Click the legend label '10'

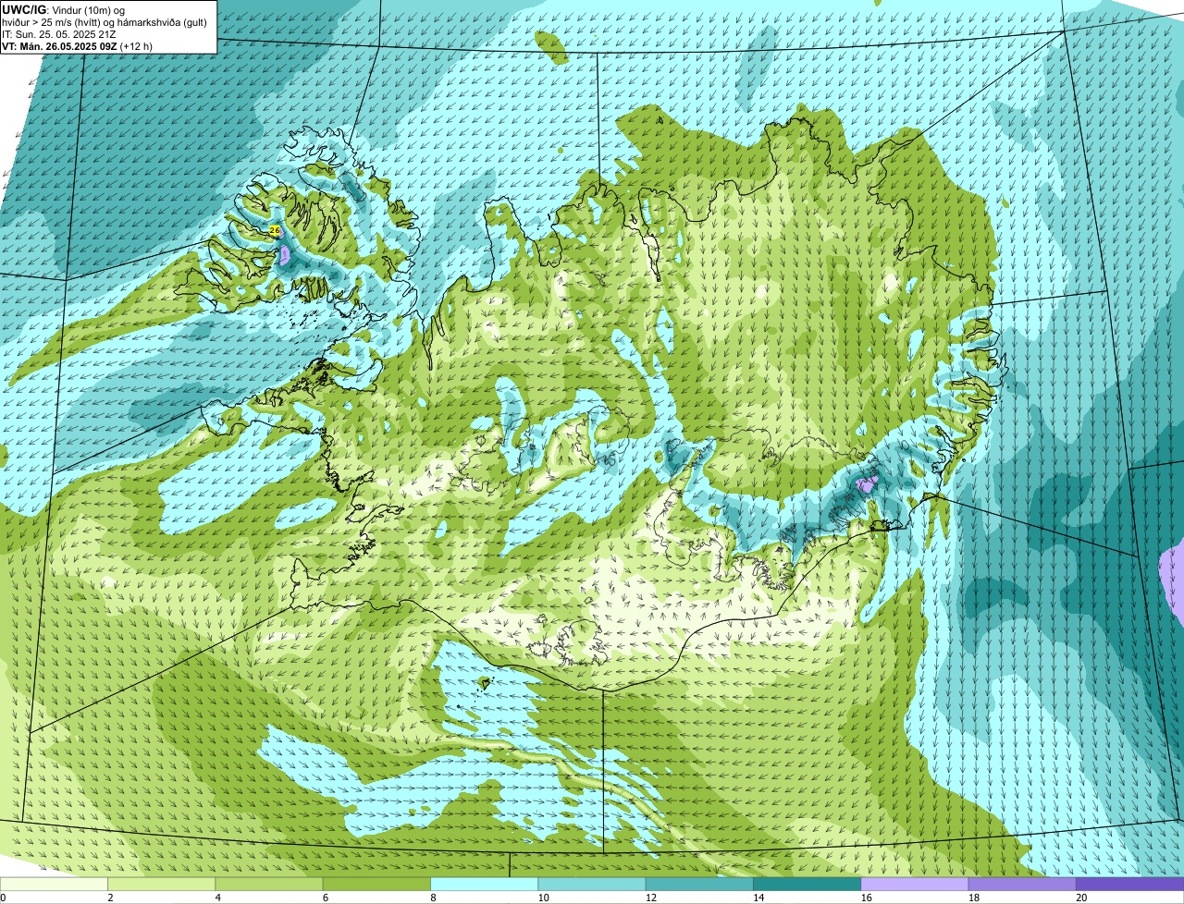[543, 898]
